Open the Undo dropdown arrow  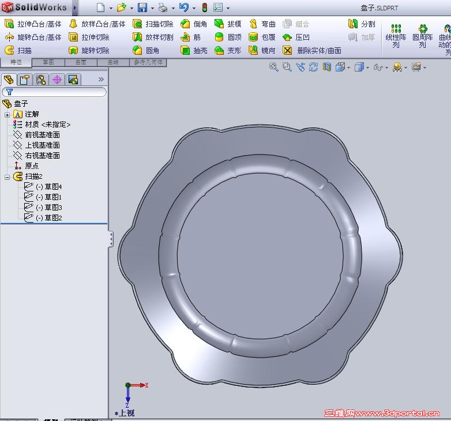194,8
